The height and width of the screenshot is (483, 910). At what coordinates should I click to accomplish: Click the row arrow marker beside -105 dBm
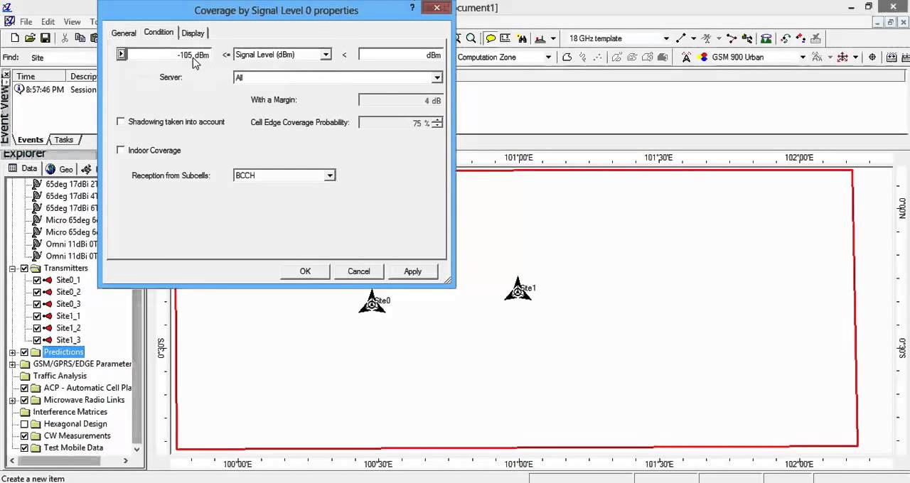tap(122, 54)
